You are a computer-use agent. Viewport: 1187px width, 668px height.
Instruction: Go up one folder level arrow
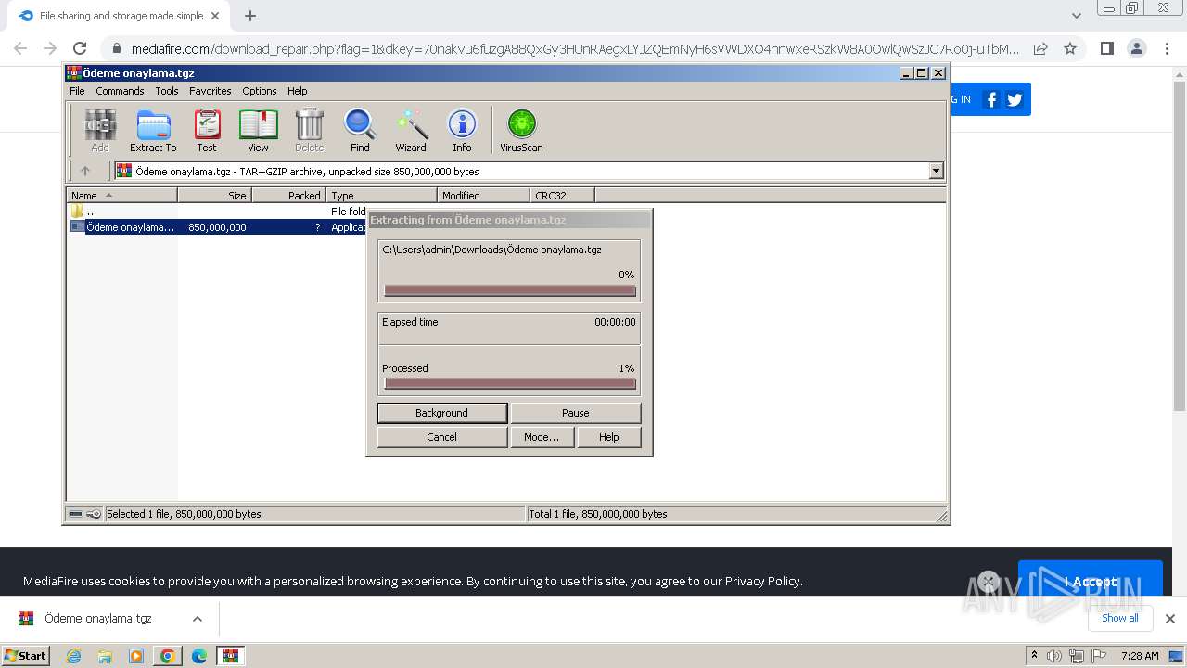85,171
